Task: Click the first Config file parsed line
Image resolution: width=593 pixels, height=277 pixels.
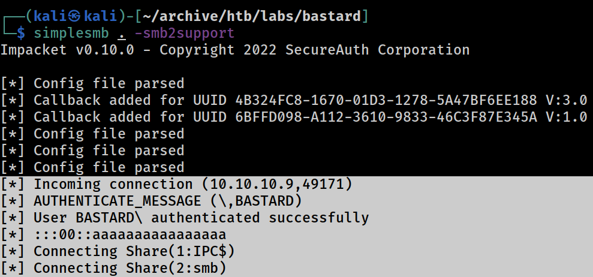Action: (92, 83)
